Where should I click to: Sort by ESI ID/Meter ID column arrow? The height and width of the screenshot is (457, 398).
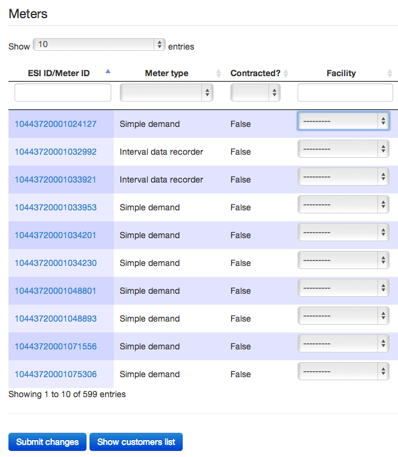pos(108,72)
